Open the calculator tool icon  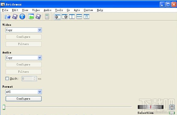pos(47,16)
